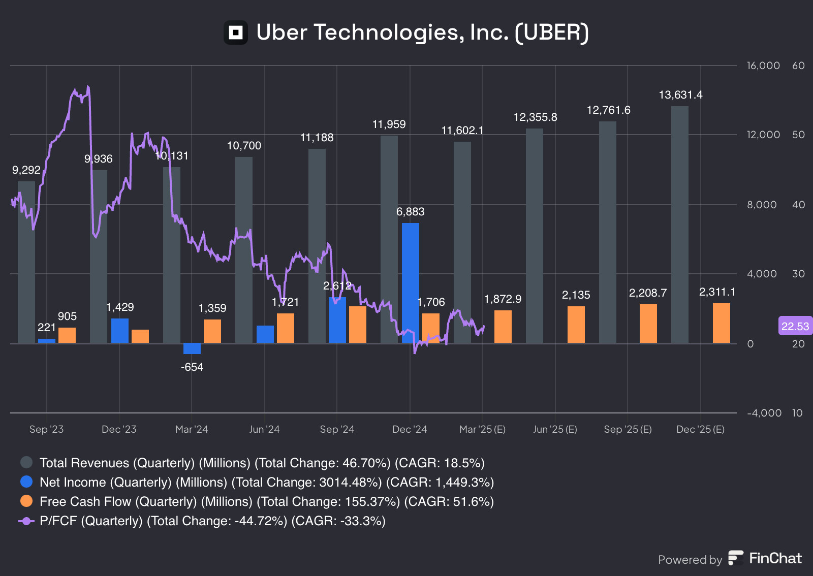Click the Dec '25 (E) revenue bar 13,631.4
Image resolution: width=813 pixels, height=576 pixels.
(680, 223)
